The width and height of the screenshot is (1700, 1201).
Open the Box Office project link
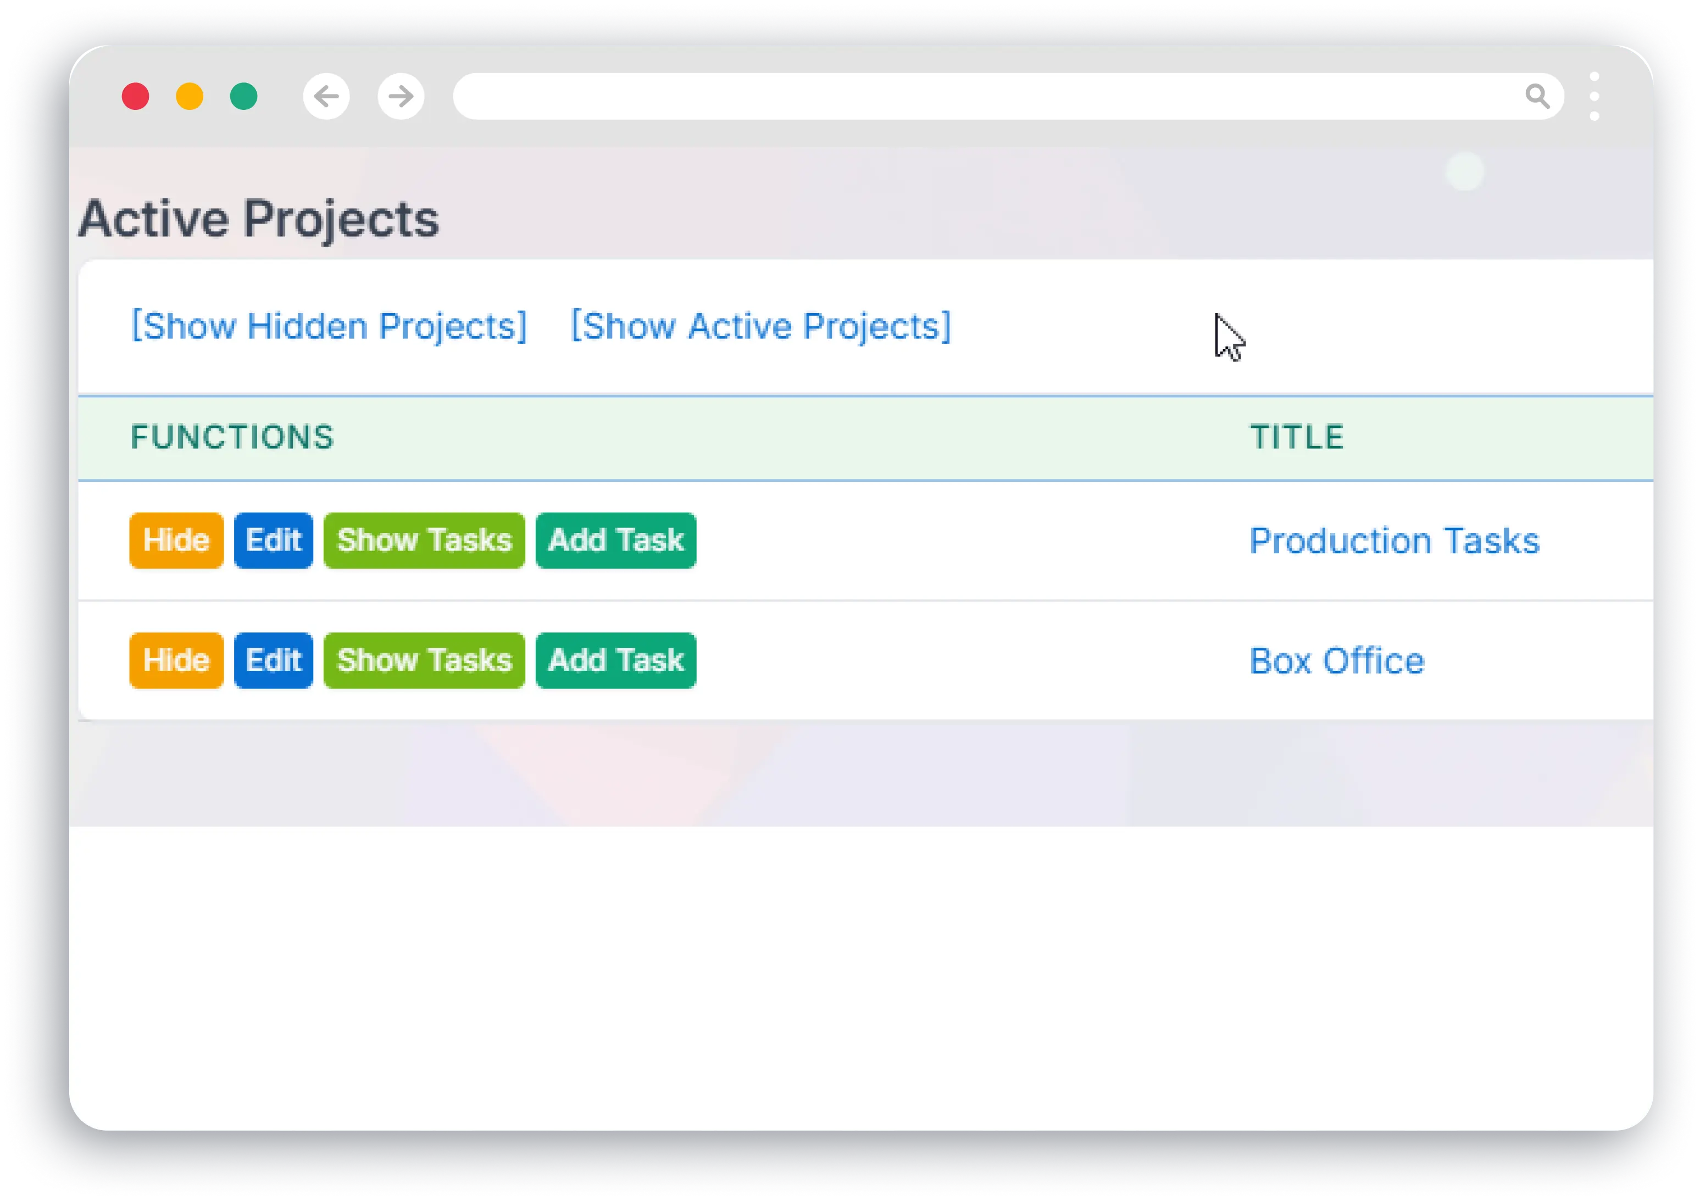pos(1336,660)
